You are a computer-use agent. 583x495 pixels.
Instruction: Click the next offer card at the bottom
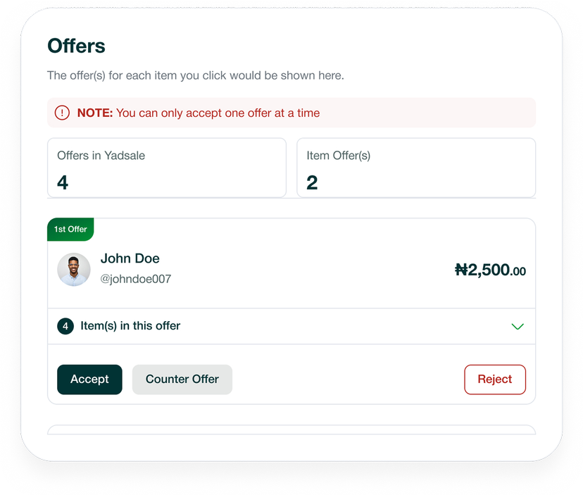click(x=291, y=430)
